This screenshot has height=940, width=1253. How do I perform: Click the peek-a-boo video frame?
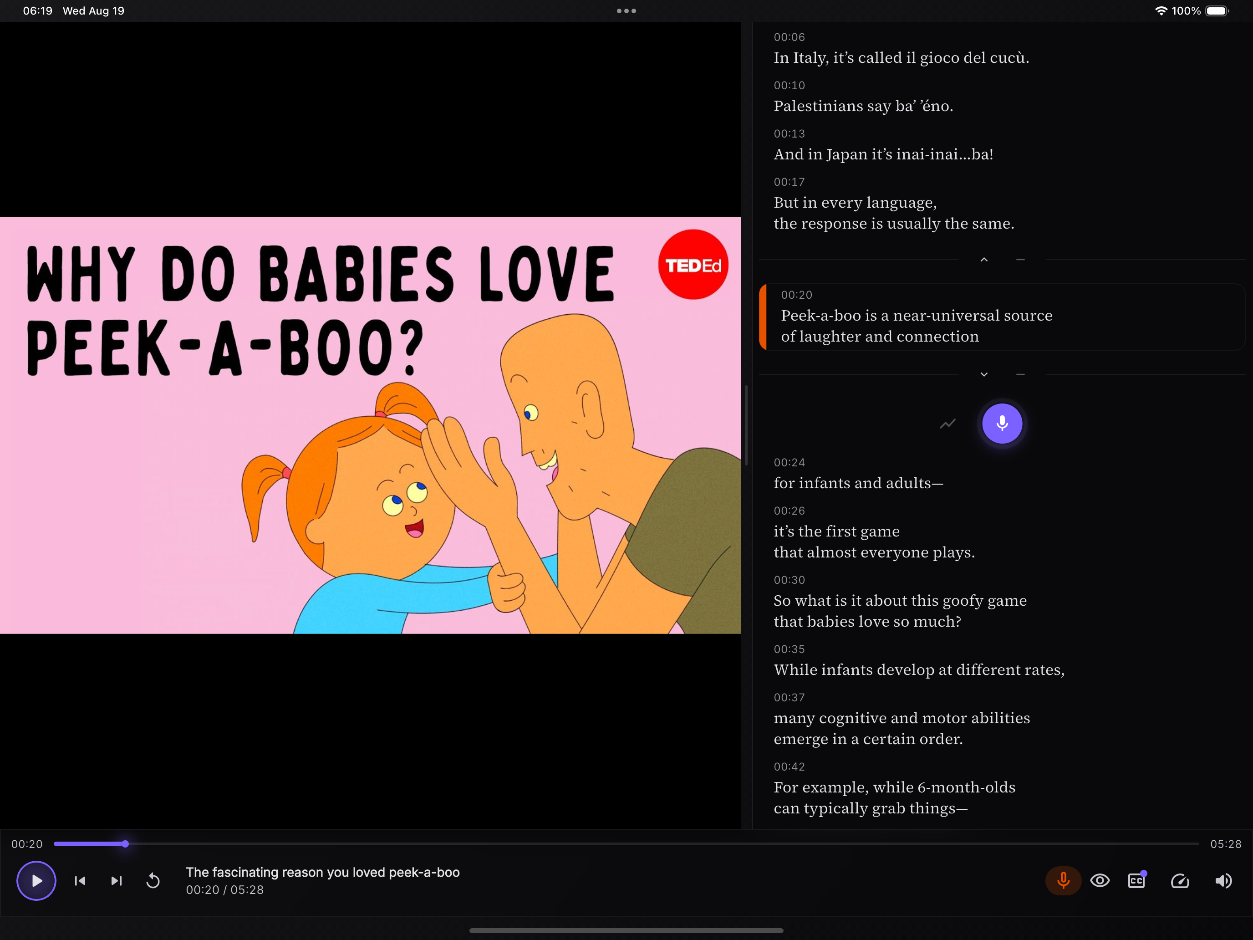[371, 425]
